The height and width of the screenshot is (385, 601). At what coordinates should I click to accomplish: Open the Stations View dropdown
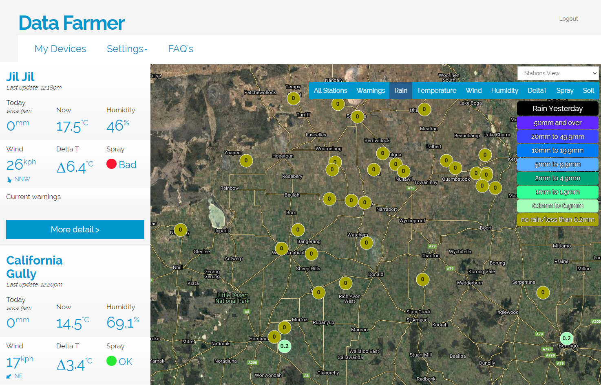pyautogui.click(x=558, y=73)
